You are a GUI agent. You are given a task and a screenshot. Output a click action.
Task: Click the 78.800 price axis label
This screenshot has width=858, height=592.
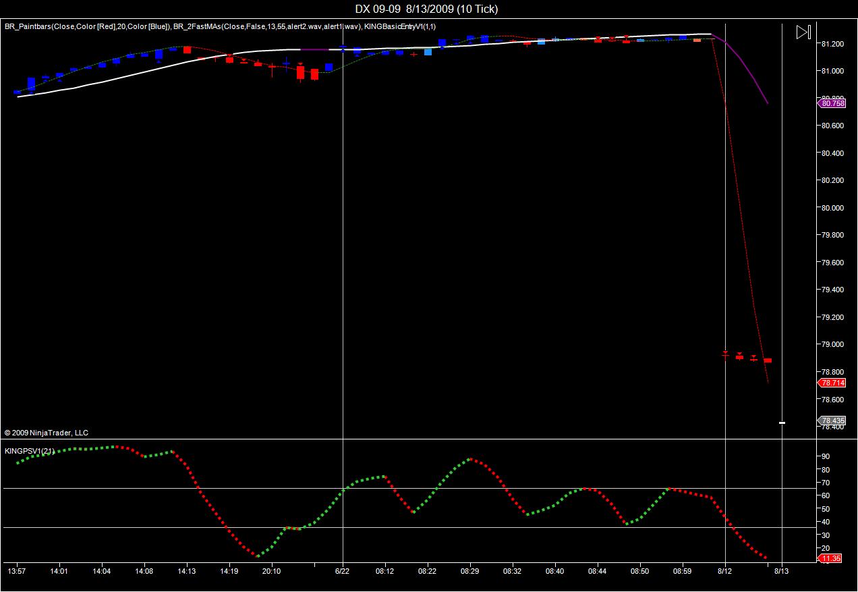(833, 372)
